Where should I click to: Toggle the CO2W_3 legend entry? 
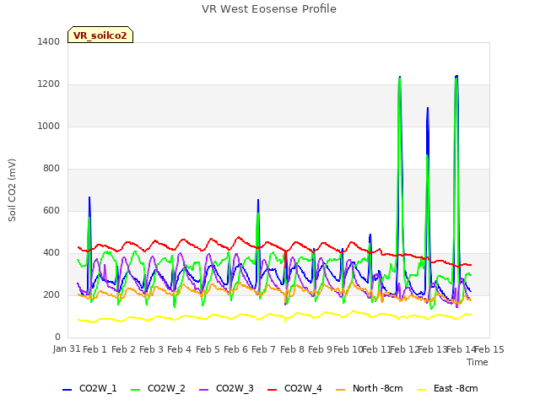(226, 388)
